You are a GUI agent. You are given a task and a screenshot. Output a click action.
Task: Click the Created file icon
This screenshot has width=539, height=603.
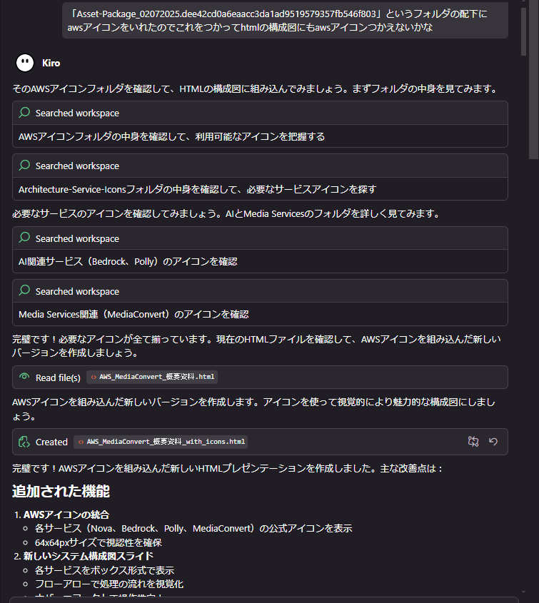click(24, 442)
